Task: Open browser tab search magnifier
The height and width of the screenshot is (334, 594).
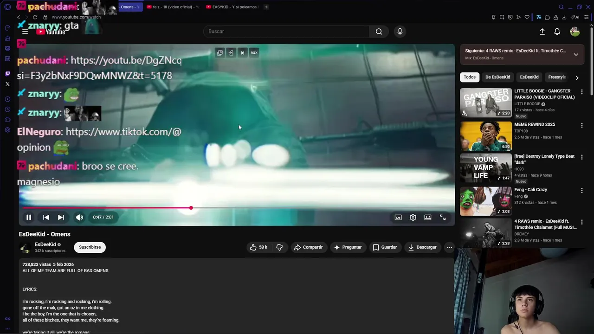Action: click(x=561, y=7)
